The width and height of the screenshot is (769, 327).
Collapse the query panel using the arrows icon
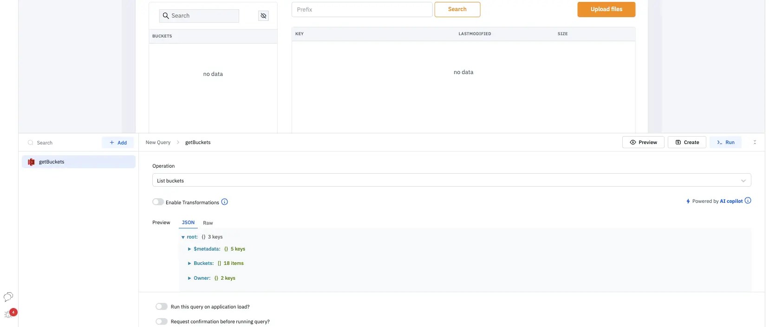[x=755, y=142]
